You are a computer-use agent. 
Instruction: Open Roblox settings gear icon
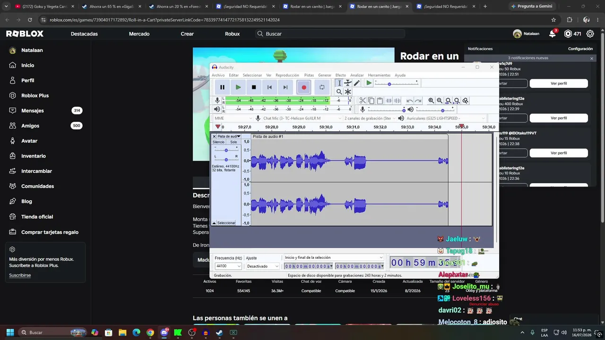590,34
